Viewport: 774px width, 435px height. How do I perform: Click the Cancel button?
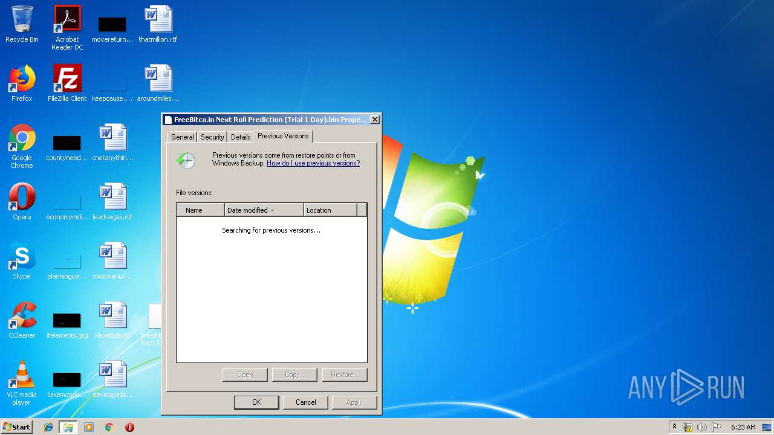pos(306,402)
